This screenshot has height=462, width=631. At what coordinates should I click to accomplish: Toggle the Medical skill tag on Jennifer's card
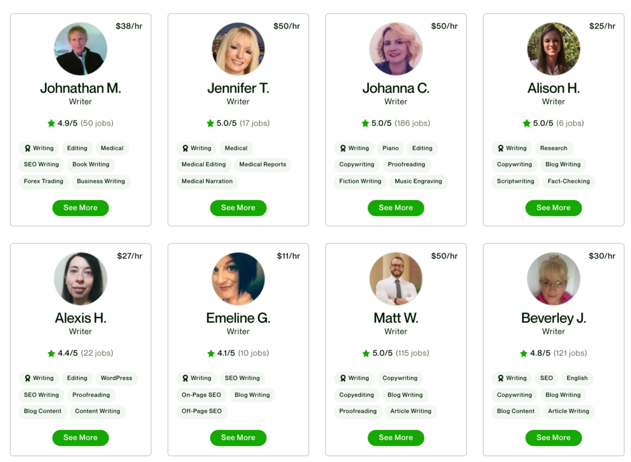[x=236, y=148]
